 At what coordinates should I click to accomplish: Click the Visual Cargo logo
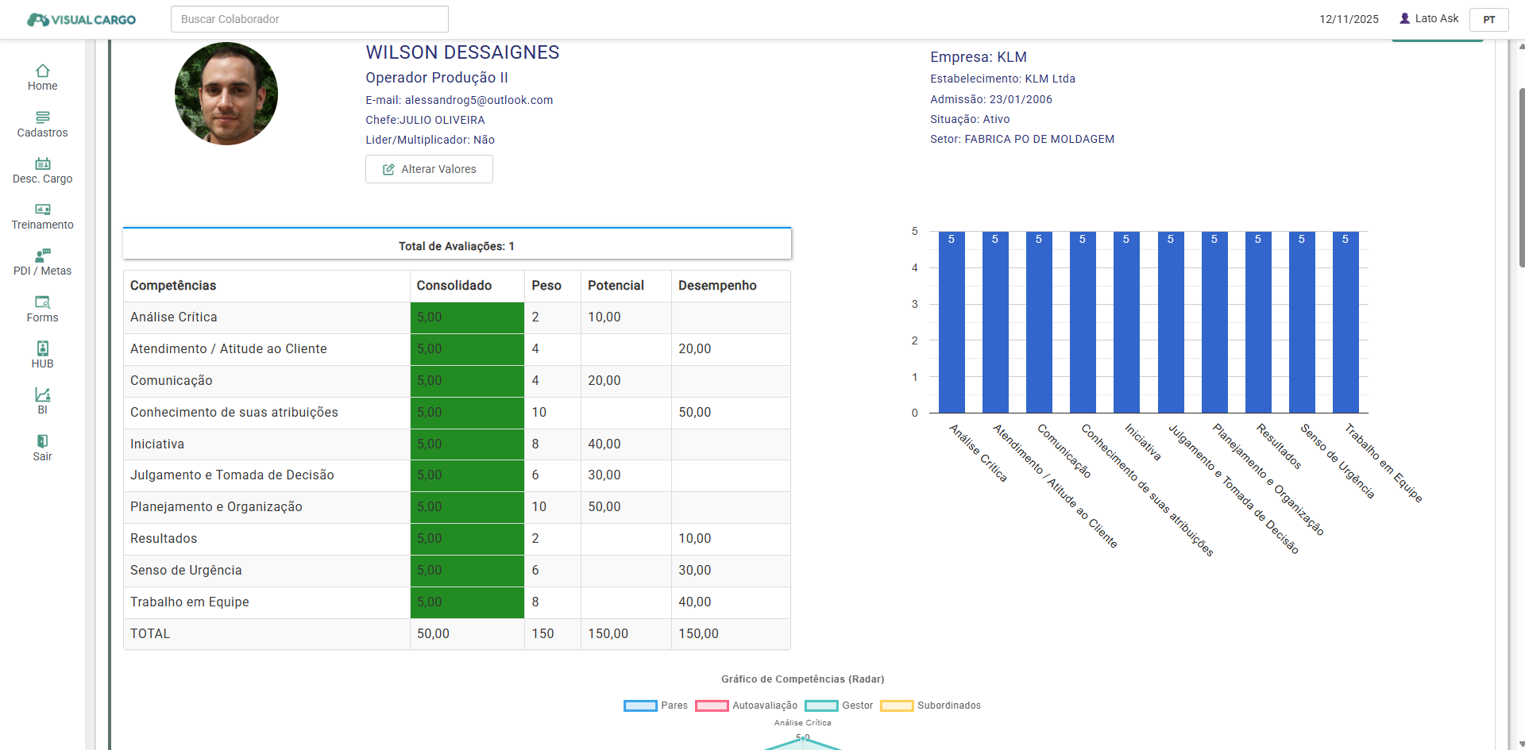(x=82, y=19)
